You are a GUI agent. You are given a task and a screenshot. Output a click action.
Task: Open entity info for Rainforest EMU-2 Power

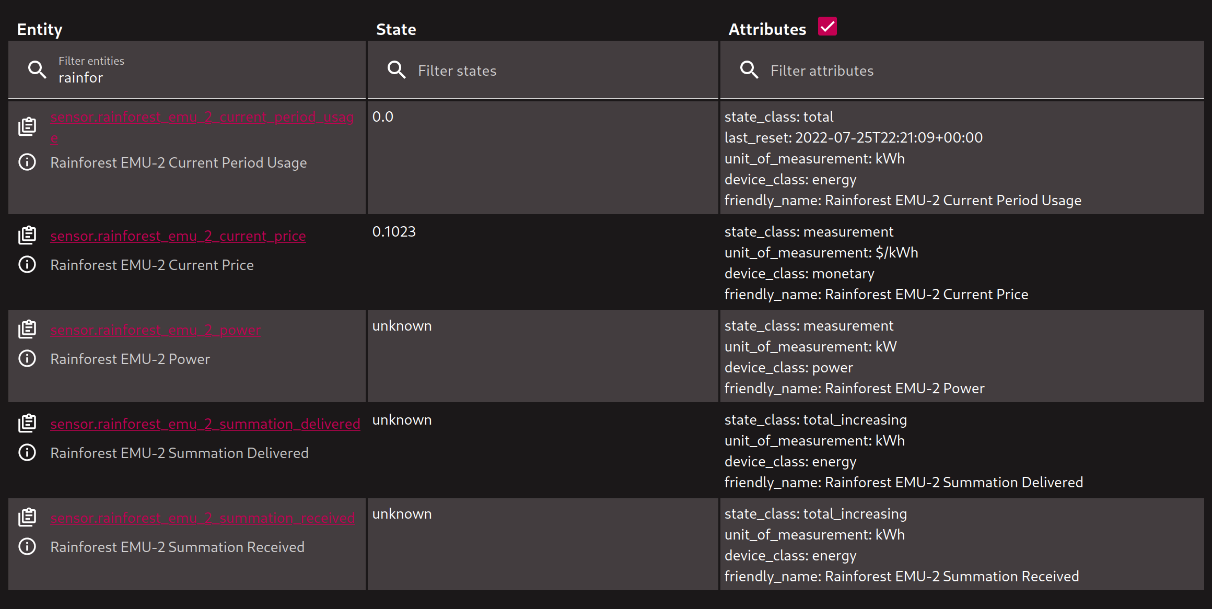click(x=27, y=358)
